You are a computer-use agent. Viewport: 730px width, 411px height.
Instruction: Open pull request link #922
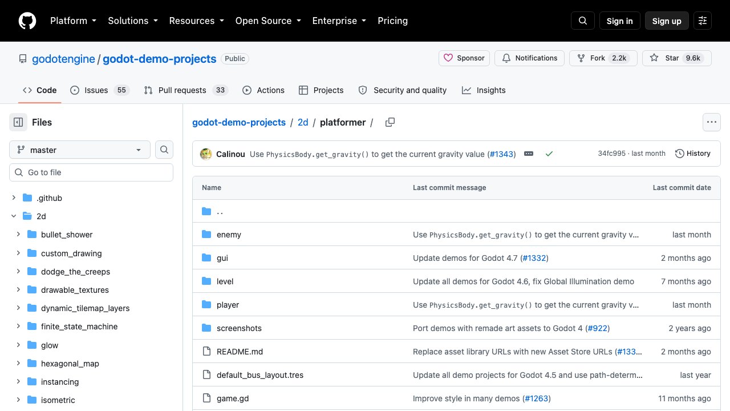[x=597, y=328]
